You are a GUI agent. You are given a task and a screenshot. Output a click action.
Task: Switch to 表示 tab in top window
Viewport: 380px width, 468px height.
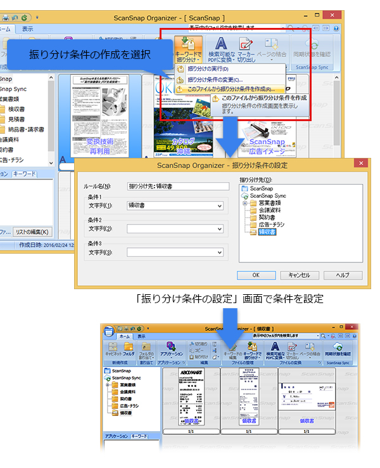(x=28, y=29)
